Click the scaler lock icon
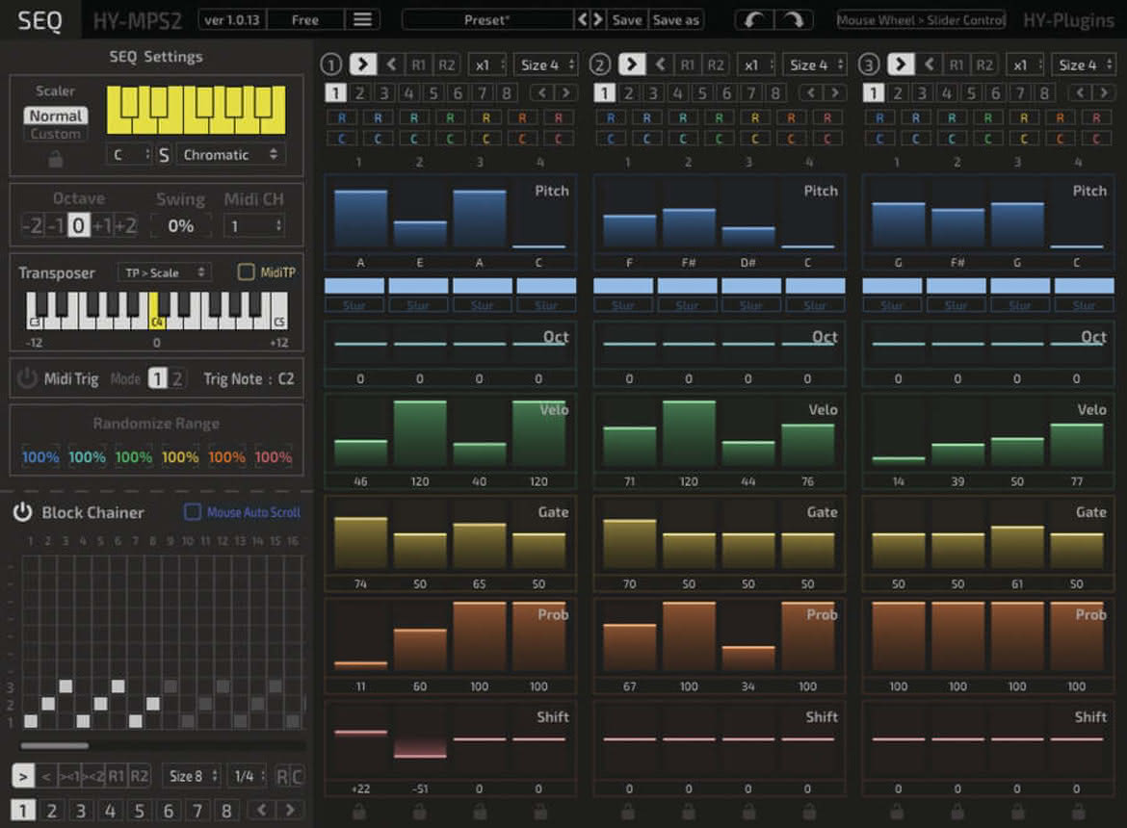 [x=55, y=160]
